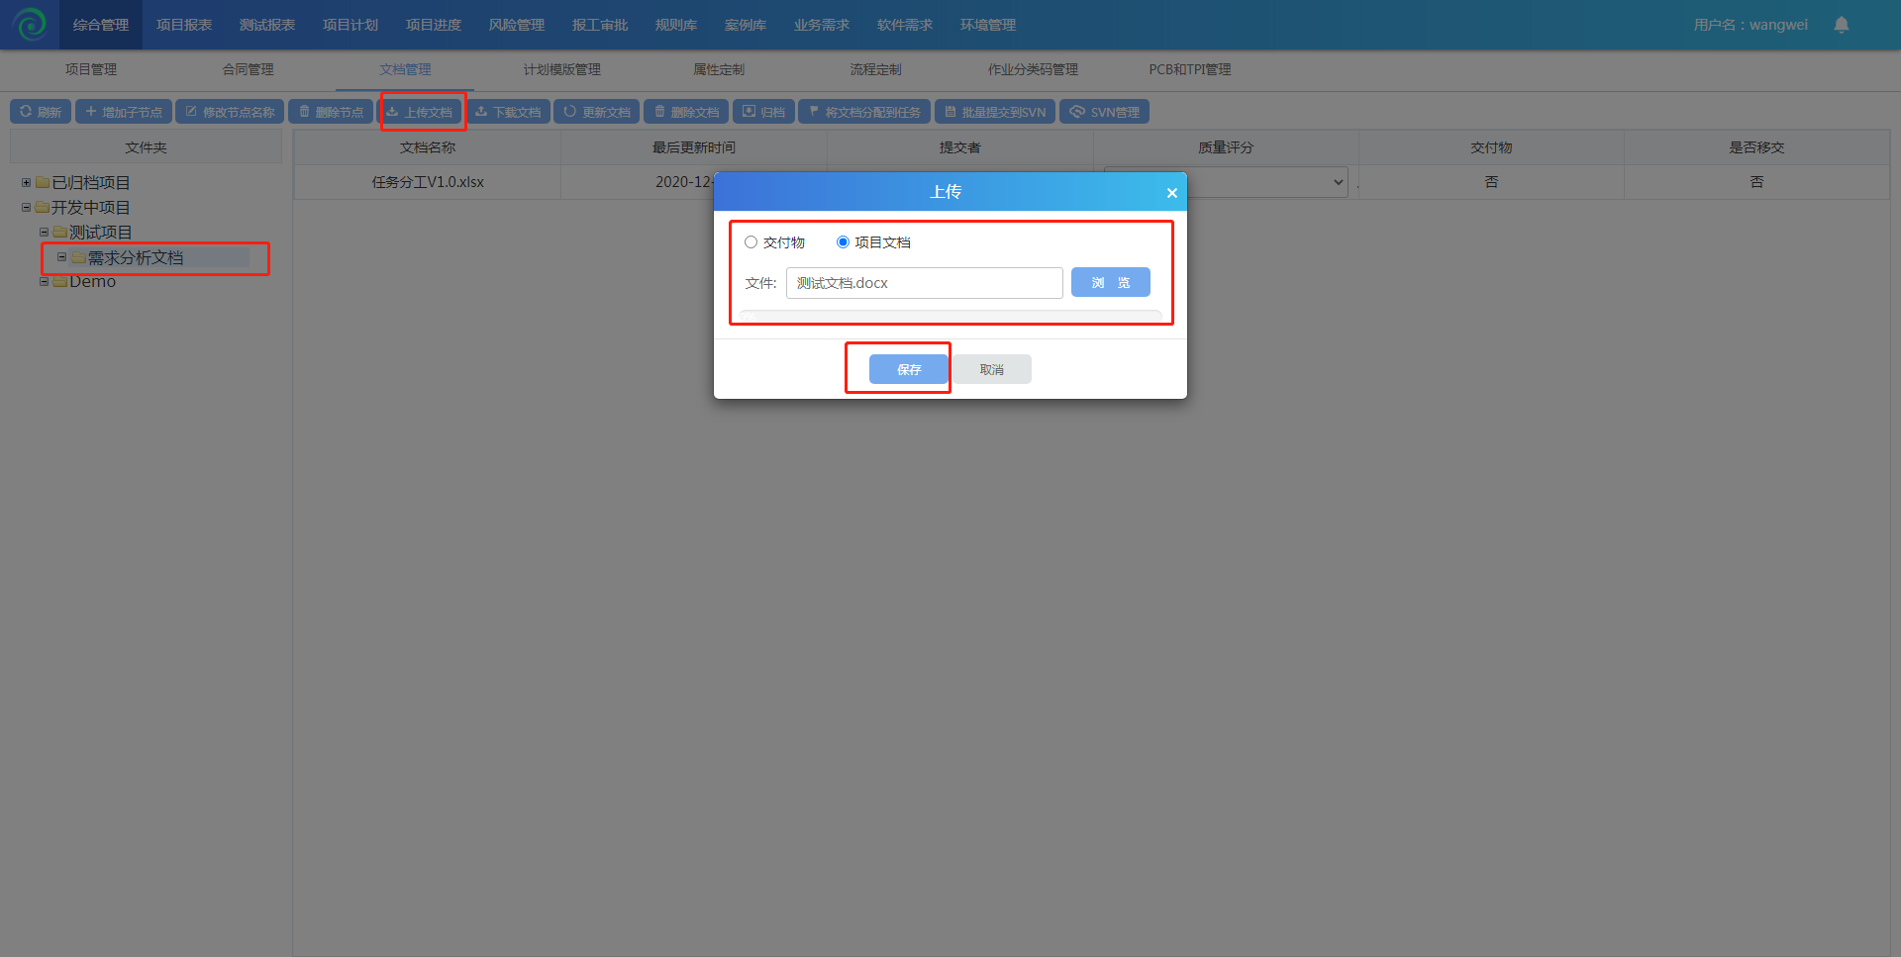Open the 业务需求 top menu

pos(822,25)
